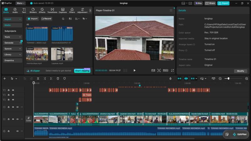Open player panel menu icon
The height and width of the screenshot is (141, 251).
(x=171, y=10)
